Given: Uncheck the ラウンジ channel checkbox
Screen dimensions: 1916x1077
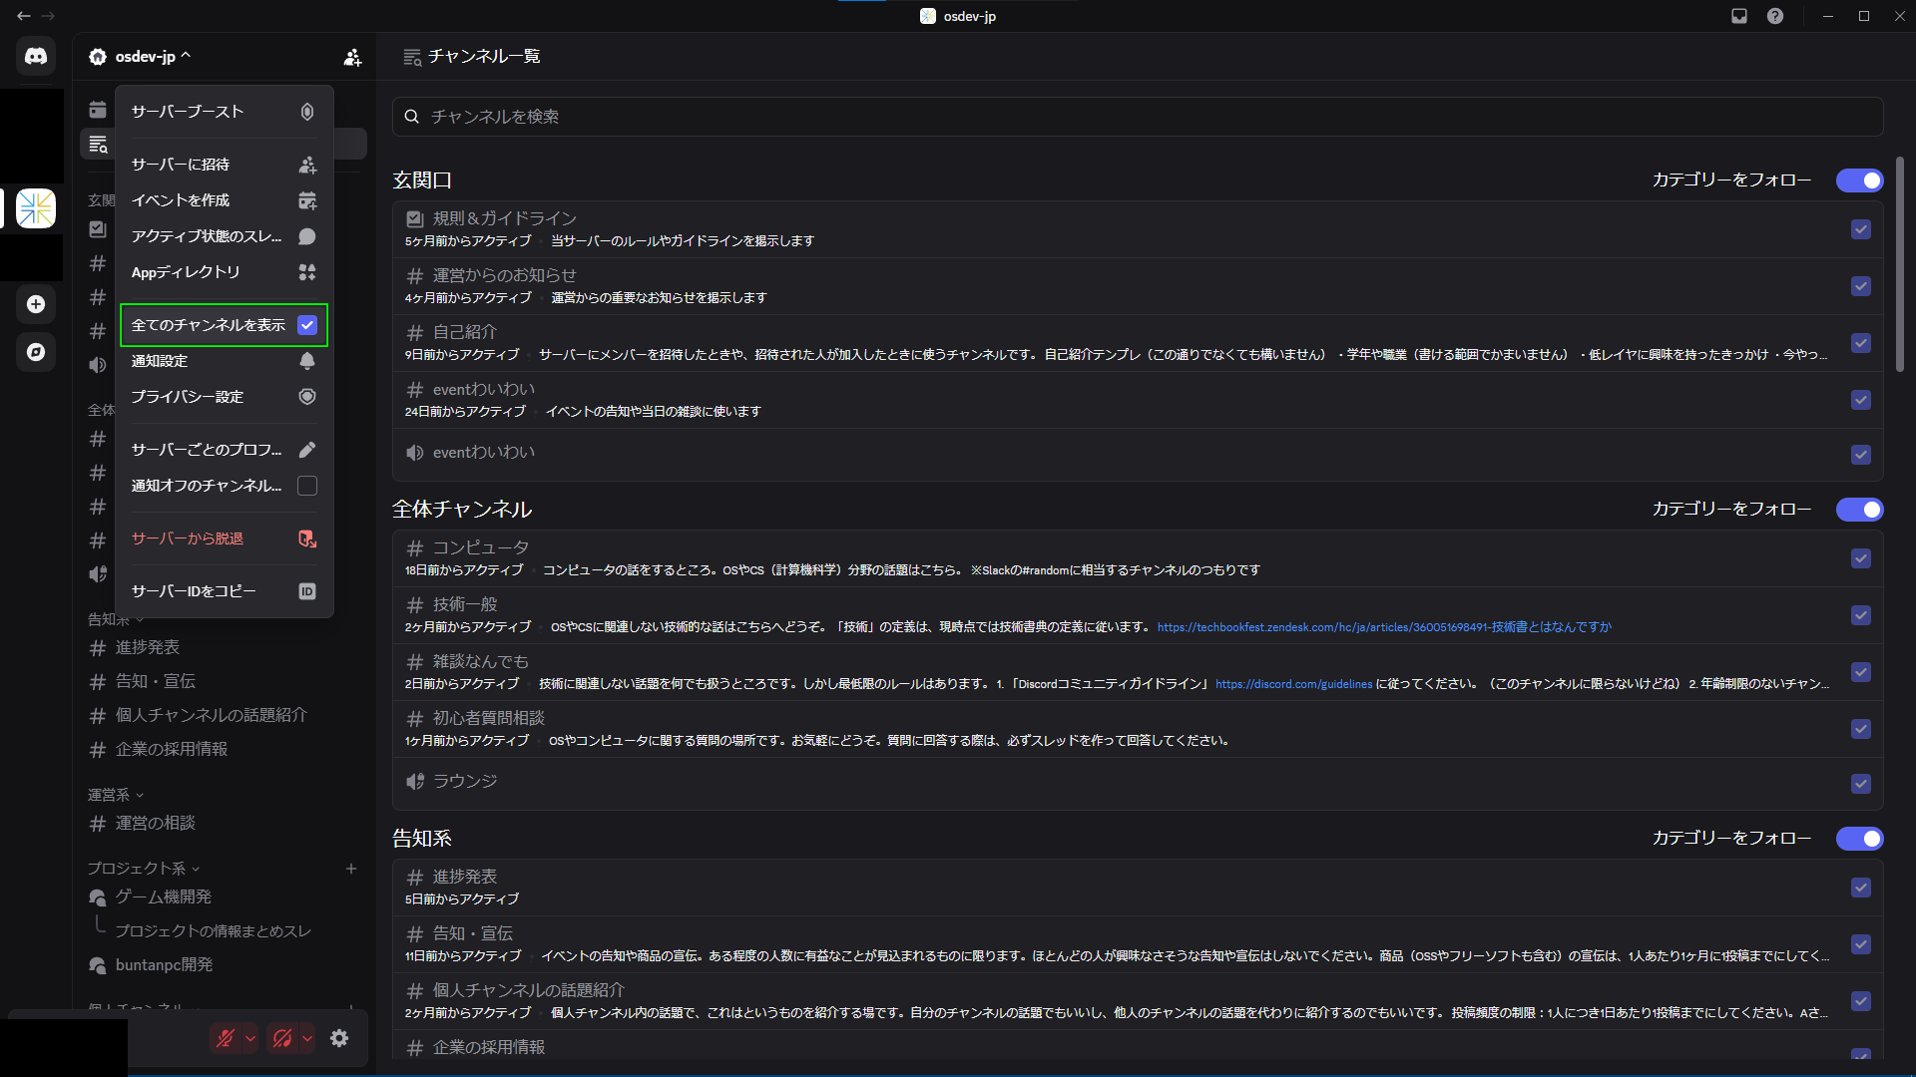Looking at the screenshot, I should (1861, 784).
